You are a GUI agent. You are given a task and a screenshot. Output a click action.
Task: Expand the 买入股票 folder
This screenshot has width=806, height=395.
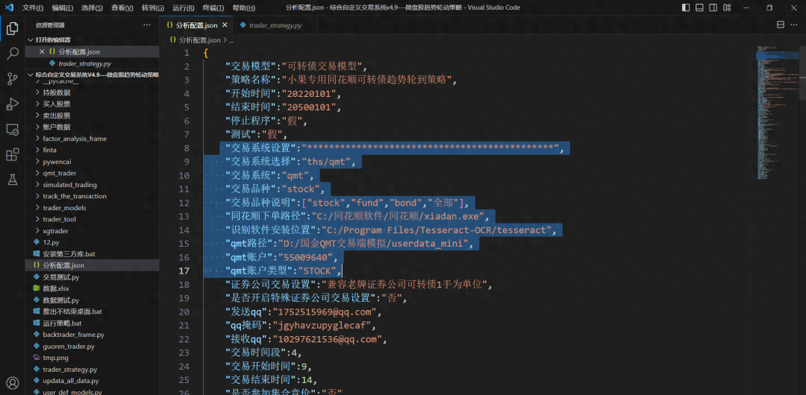(x=93, y=104)
